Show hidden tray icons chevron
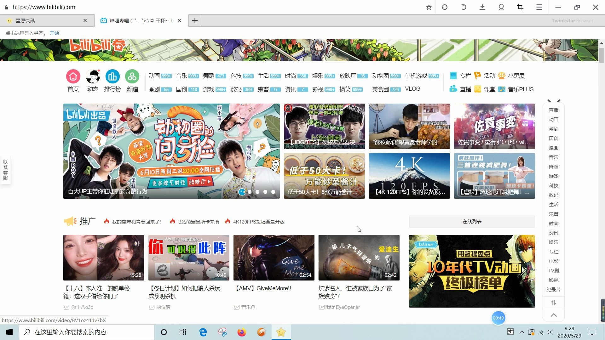Screen dimensions: 605x340 tap(522, 332)
